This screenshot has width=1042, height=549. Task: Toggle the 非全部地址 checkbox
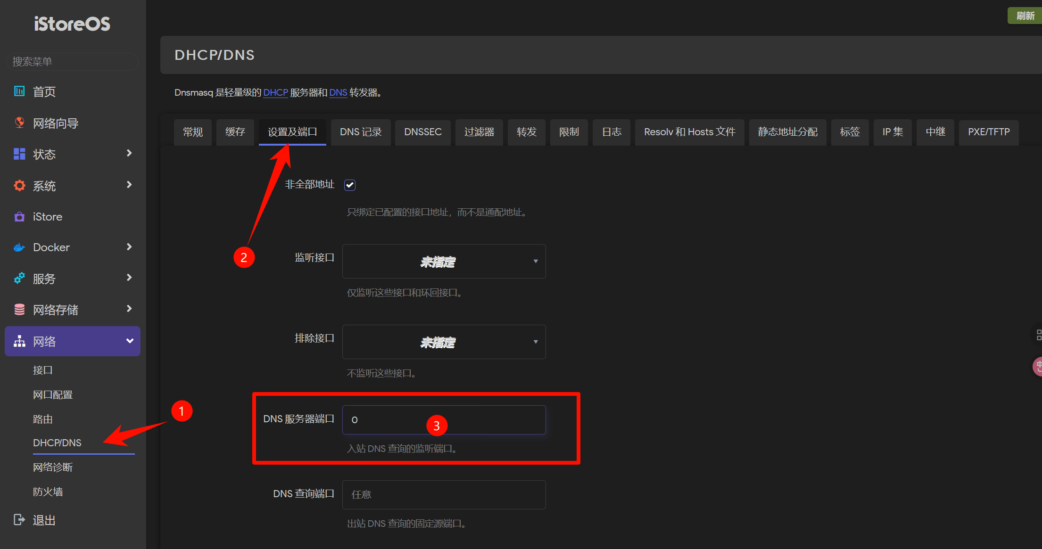coord(349,185)
